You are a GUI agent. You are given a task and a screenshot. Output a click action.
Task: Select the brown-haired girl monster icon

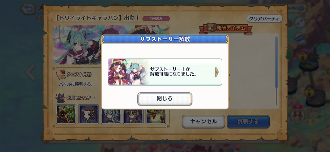click(x=88, y=114)
